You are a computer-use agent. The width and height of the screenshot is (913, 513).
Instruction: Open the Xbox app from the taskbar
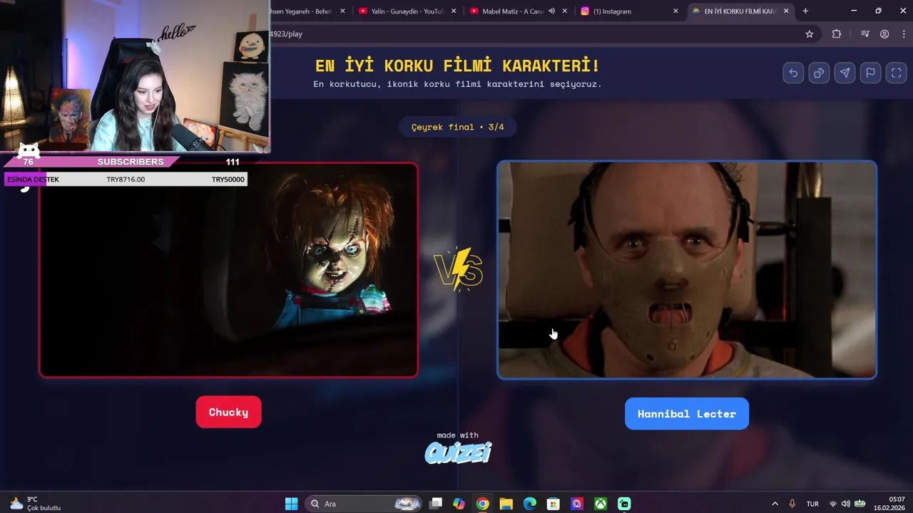tap(601, 504)
